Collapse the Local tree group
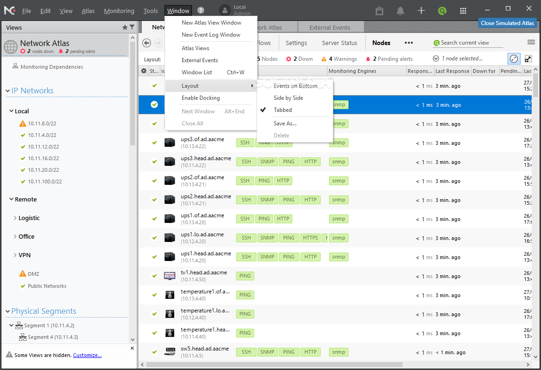Image resolution: width=541 pixels, height=370 pixels. point(11,111)
